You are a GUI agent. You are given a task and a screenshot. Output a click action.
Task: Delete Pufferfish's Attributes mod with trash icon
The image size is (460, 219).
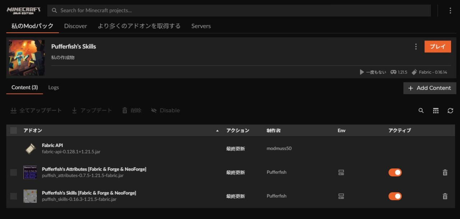445,173
